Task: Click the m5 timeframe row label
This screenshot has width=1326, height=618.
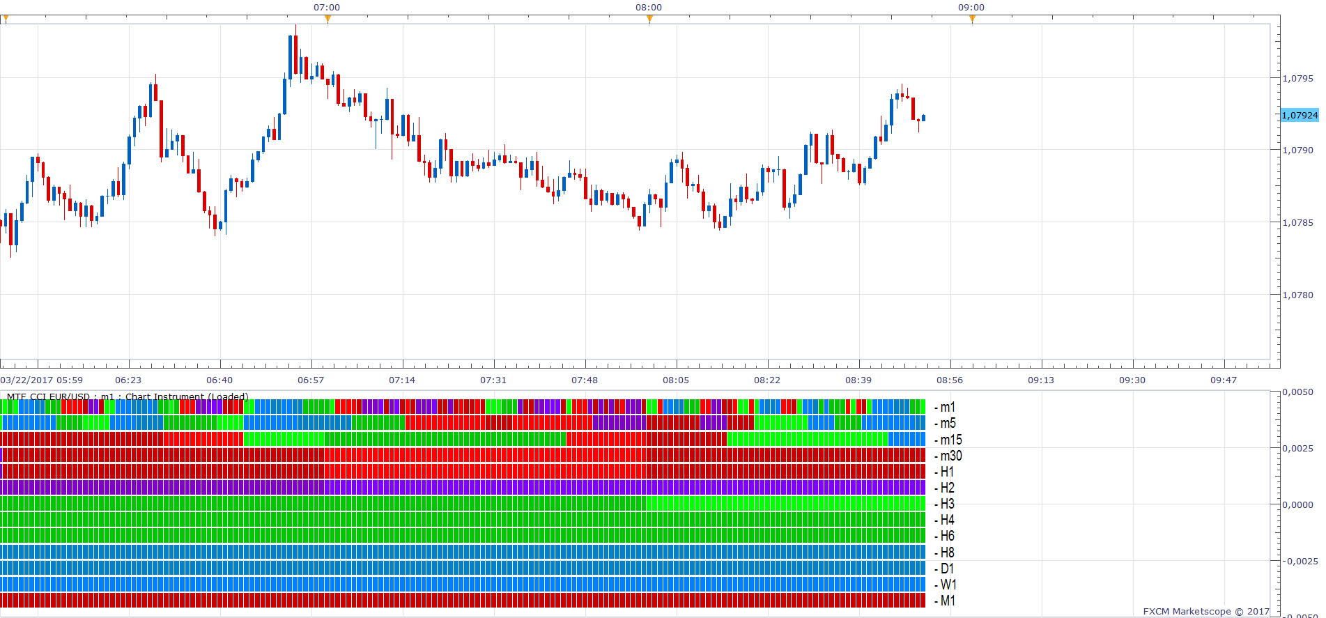Action: (946, 423)
